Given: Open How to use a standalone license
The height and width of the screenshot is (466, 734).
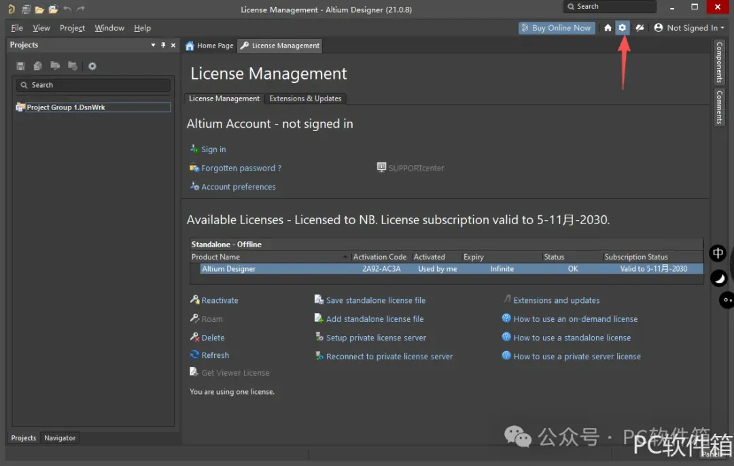Looking at the screenshot, I should point(572,338).
